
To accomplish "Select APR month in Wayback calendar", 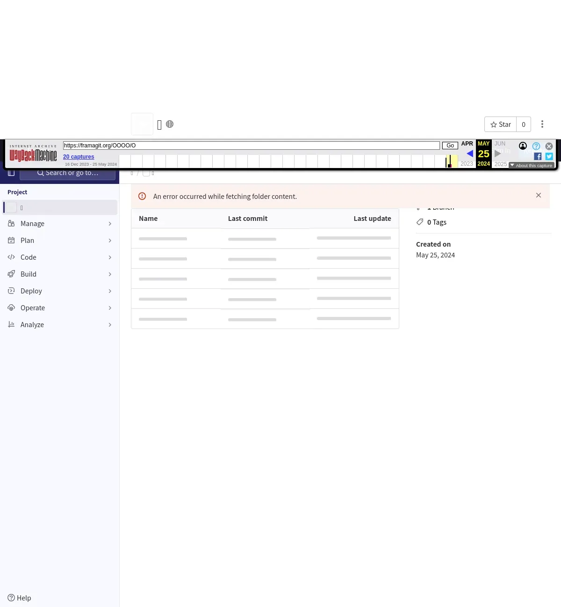I will point(467,144).
